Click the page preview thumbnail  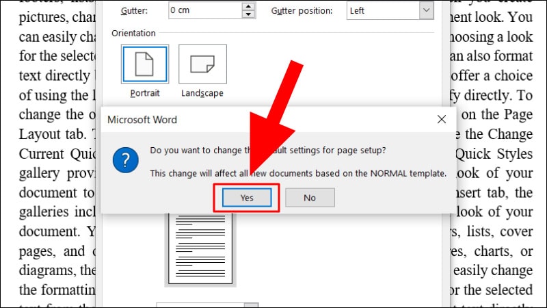click(x=200, y=249)
